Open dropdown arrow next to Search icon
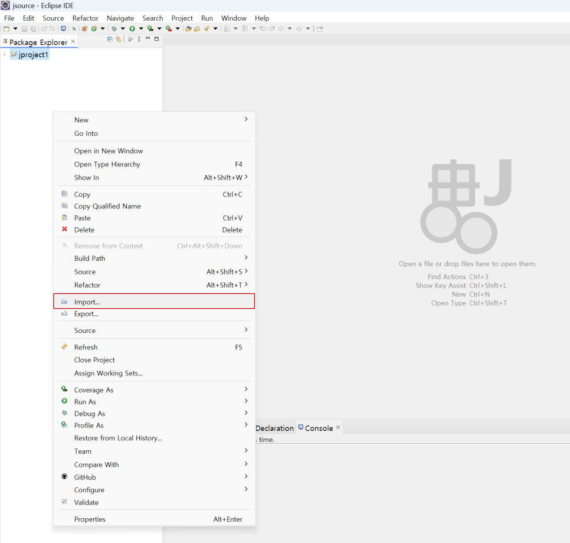The image size is (570, 543). click(x=215, y=29)
